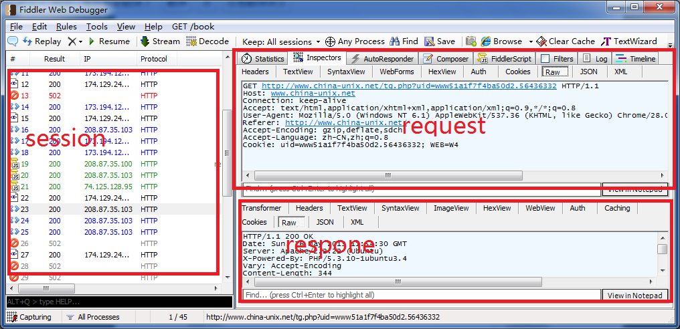Select session 13 with 502 result

click(112, 96)
